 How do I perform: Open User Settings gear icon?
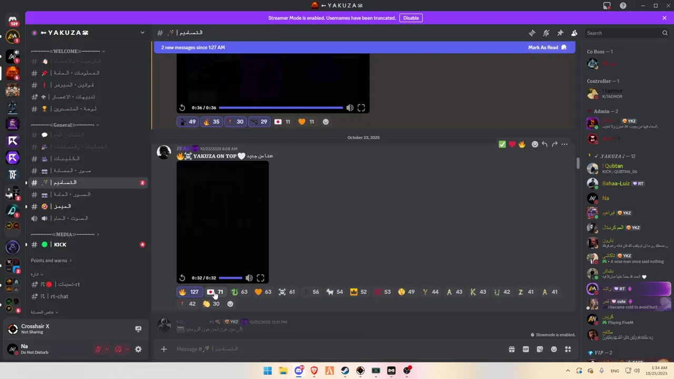138,349
